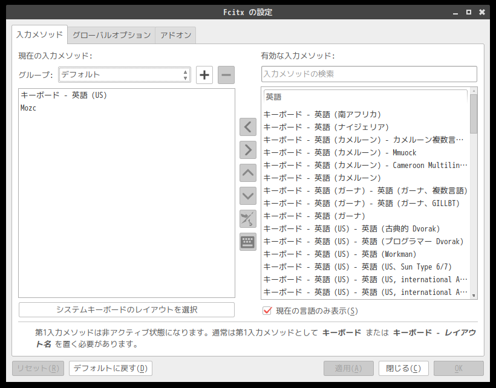Screen dimensions: 496x388
Task: Select Mozc in current input methods
Action: (x=126, y=108)
